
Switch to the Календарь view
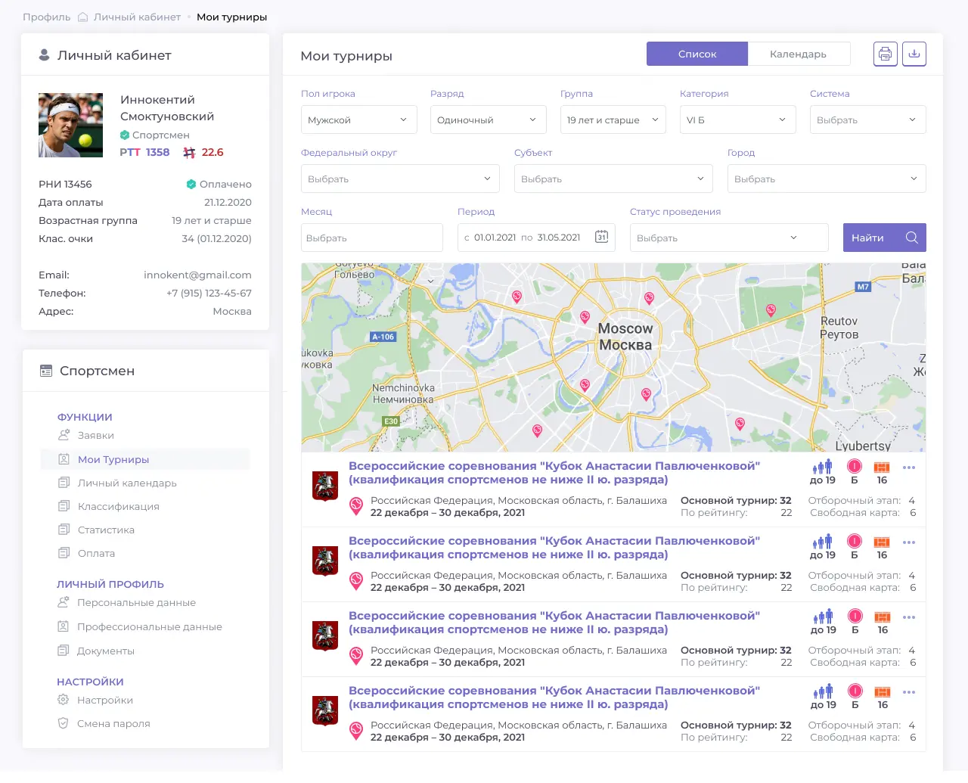tap(799, 54)
